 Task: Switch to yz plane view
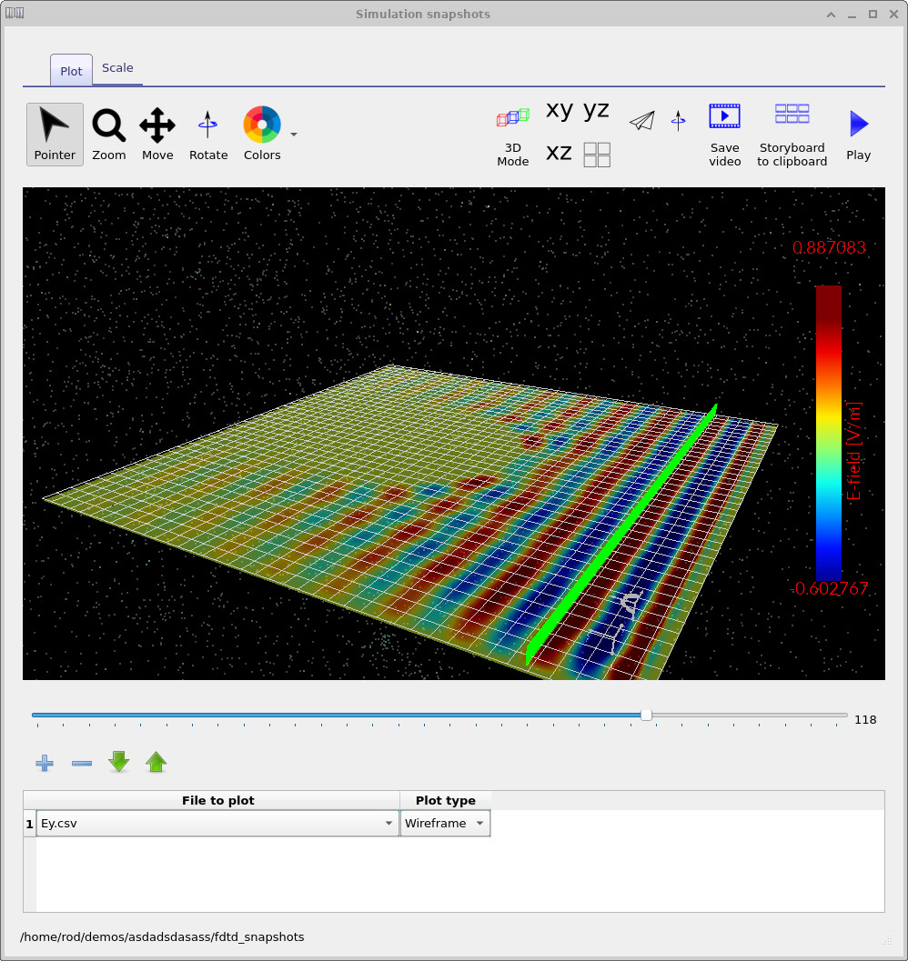(x=596, y=111)
